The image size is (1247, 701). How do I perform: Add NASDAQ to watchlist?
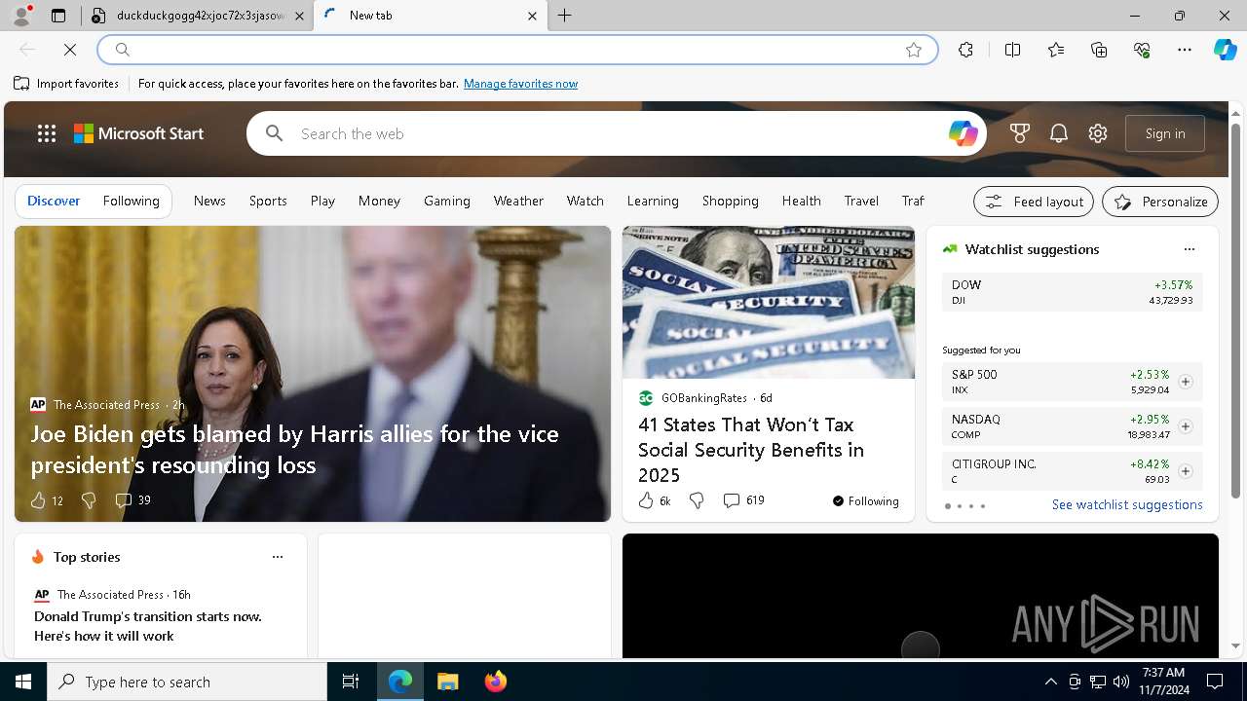[x=1186, y=426]
